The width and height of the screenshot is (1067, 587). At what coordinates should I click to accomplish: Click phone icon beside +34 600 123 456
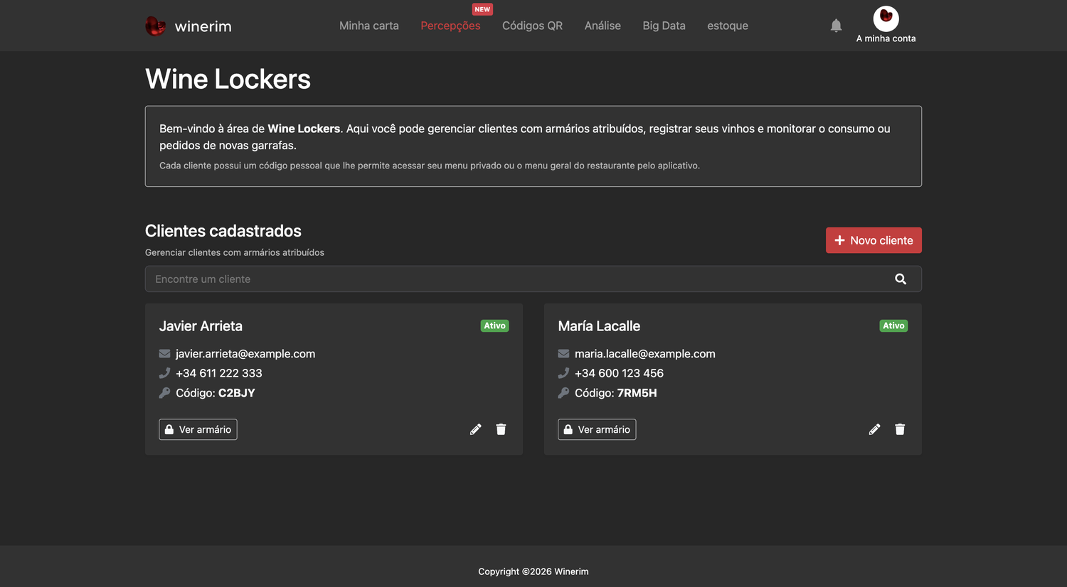563,373
